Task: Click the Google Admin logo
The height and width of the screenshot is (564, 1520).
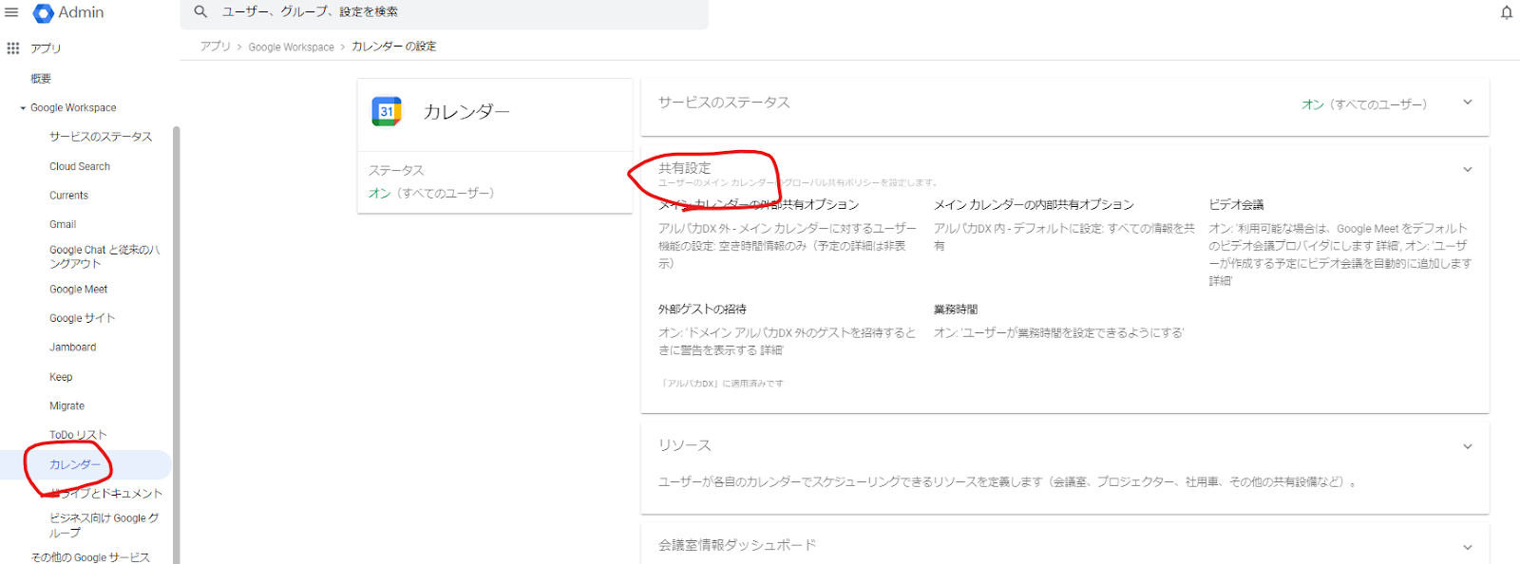Action: tap(68, 12)
